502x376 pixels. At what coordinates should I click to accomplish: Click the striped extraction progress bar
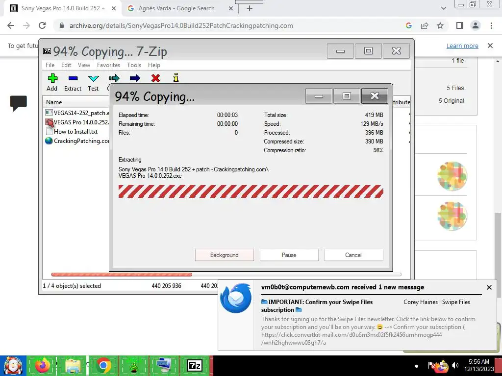[251, 191]
